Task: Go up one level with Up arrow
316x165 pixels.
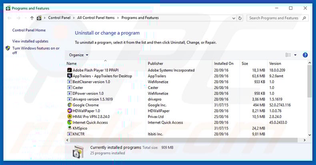Action: (32, 18)
